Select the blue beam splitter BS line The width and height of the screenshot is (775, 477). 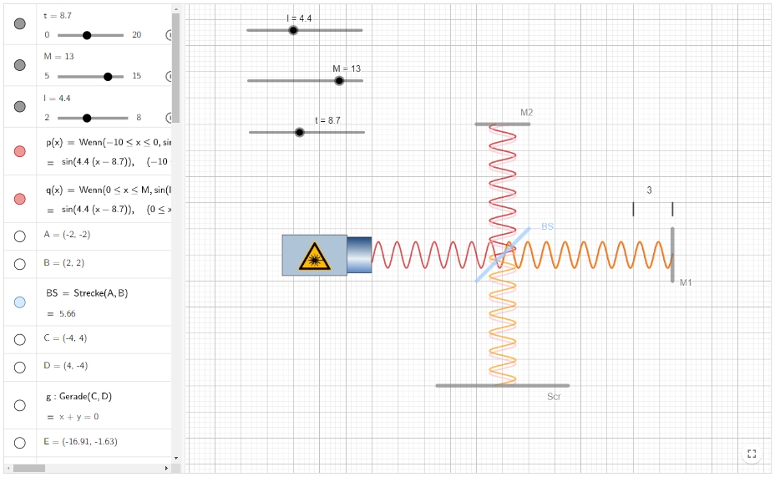[x=502, y=255]
